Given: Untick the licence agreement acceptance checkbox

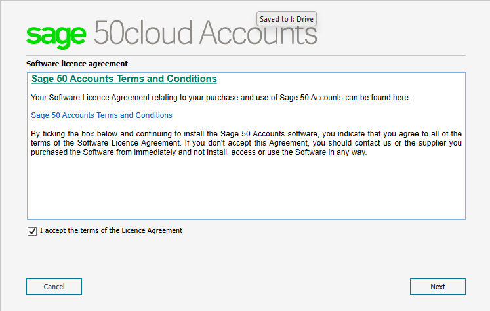Looking at the screenshot, I should [32, 231].
